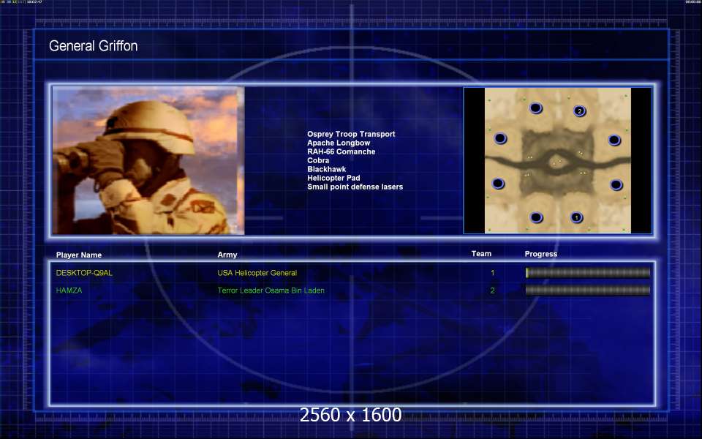Click the Apache Longbow unit entry

[339, 143]
